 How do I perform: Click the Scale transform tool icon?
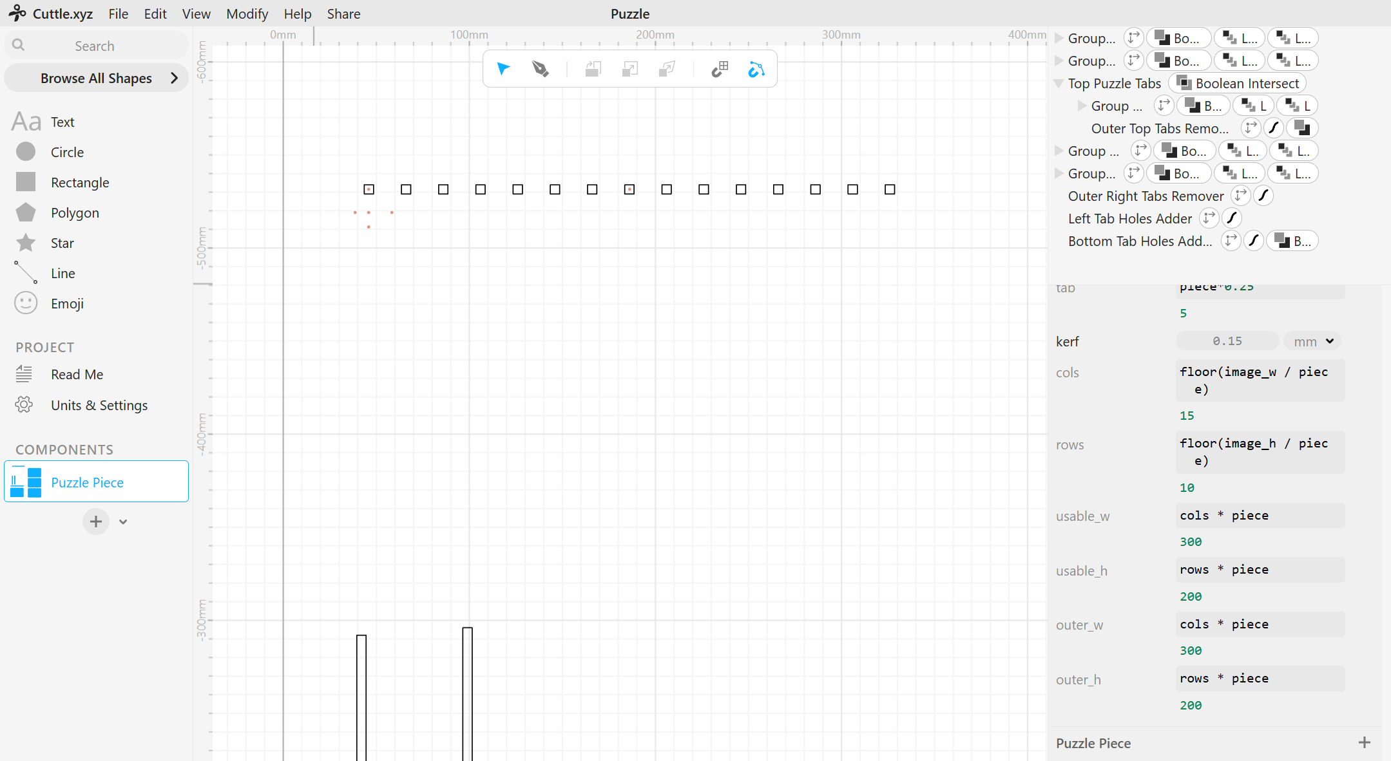[630, 69]
